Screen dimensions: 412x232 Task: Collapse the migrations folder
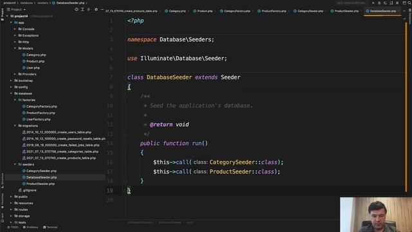coord(15,126)
